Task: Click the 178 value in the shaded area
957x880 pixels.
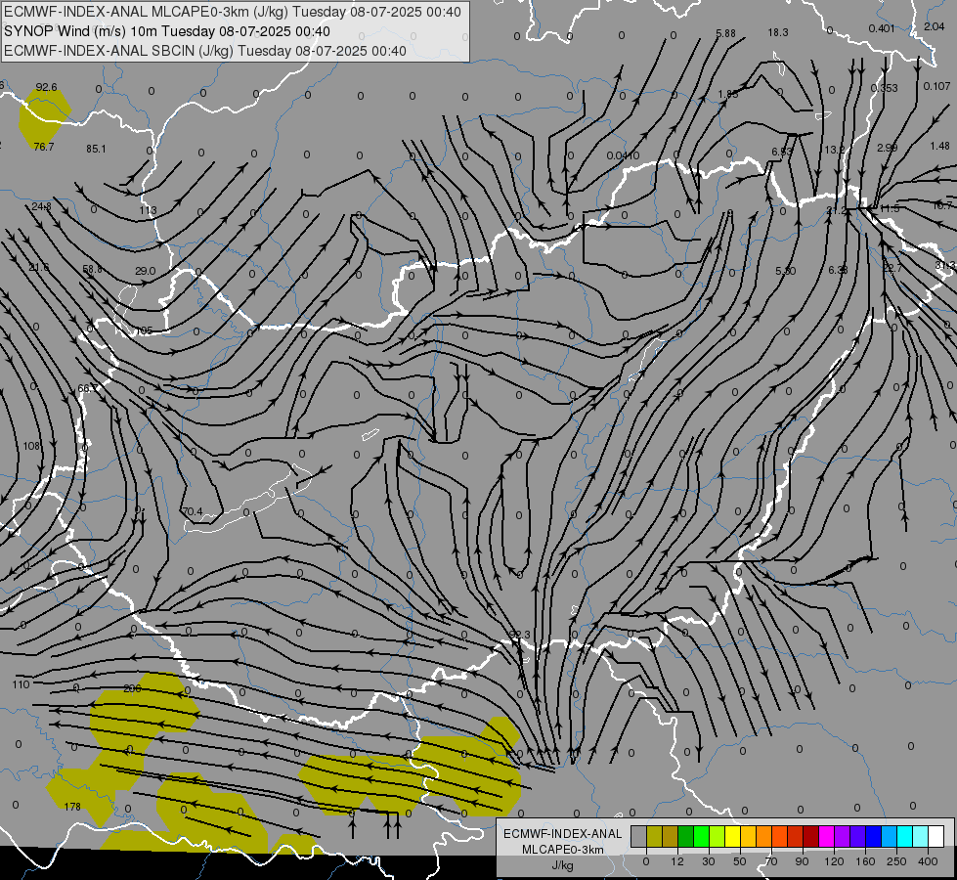Action: point(72,807)
